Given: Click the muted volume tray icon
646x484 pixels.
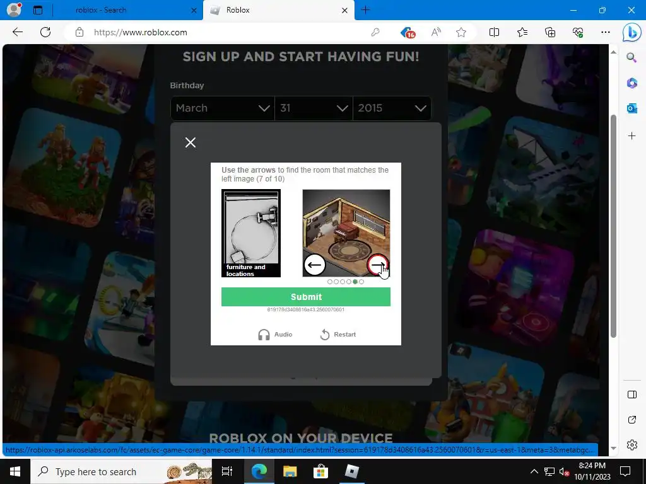Looking at the screenshot, I should [x=564, y=471].
